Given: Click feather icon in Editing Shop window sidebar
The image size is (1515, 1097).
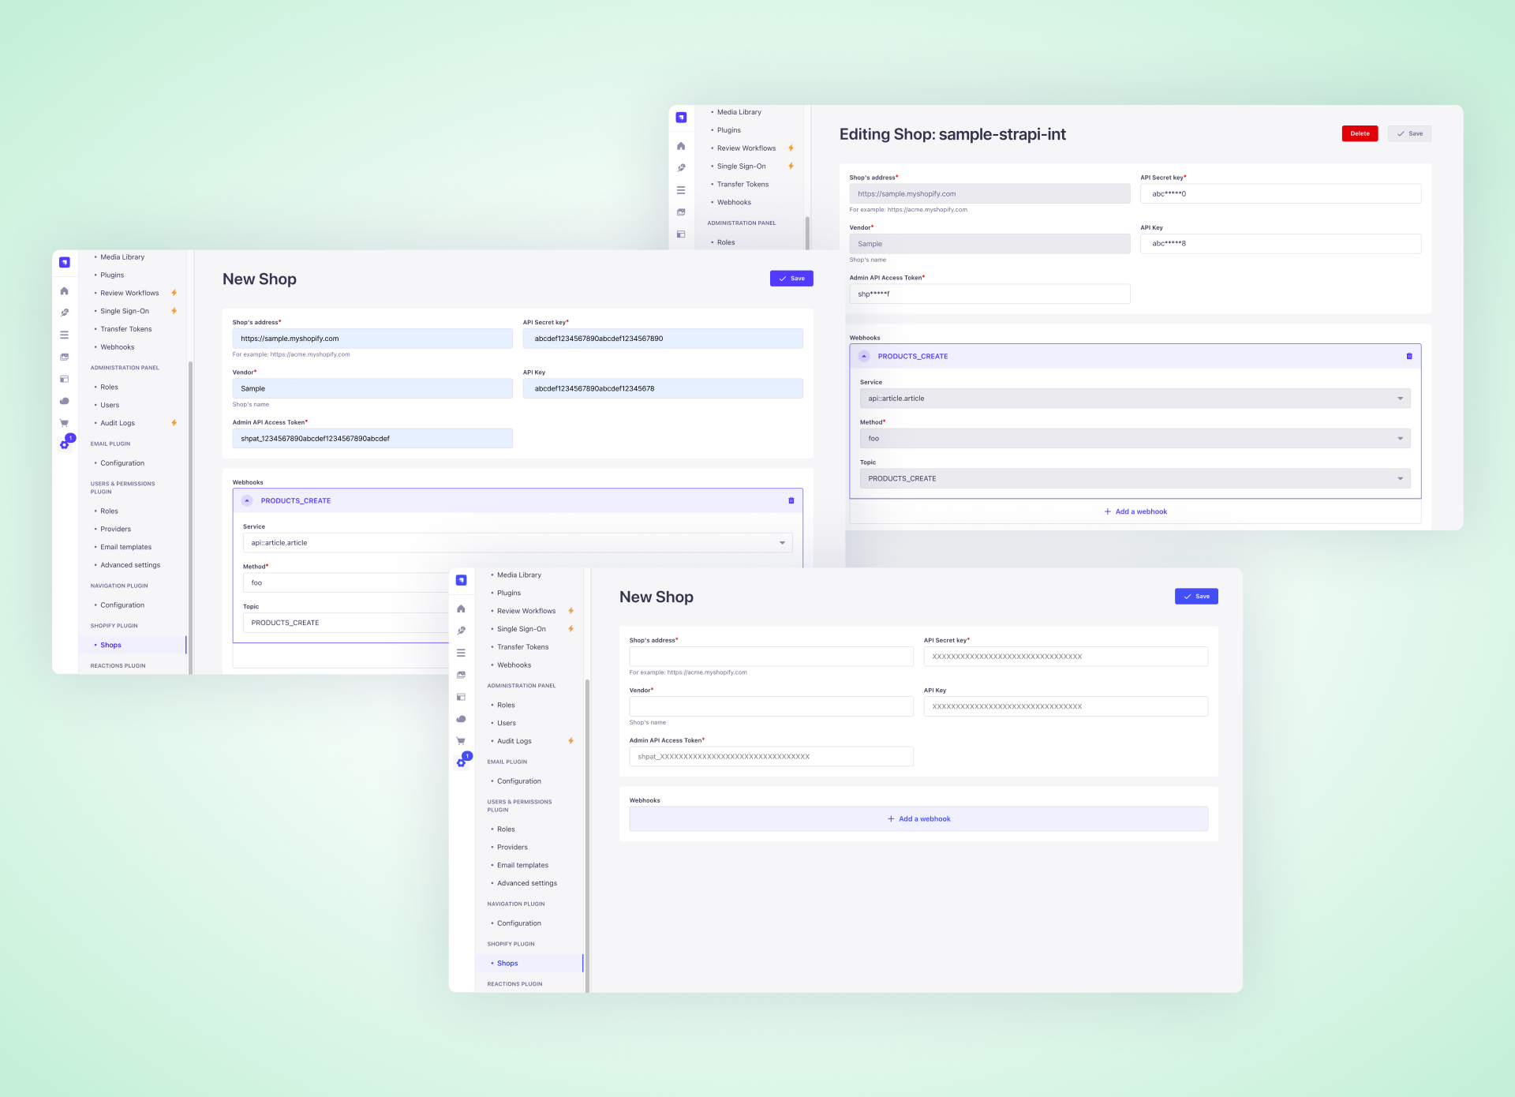Looking at the screenshot, I should coord(681,168).
